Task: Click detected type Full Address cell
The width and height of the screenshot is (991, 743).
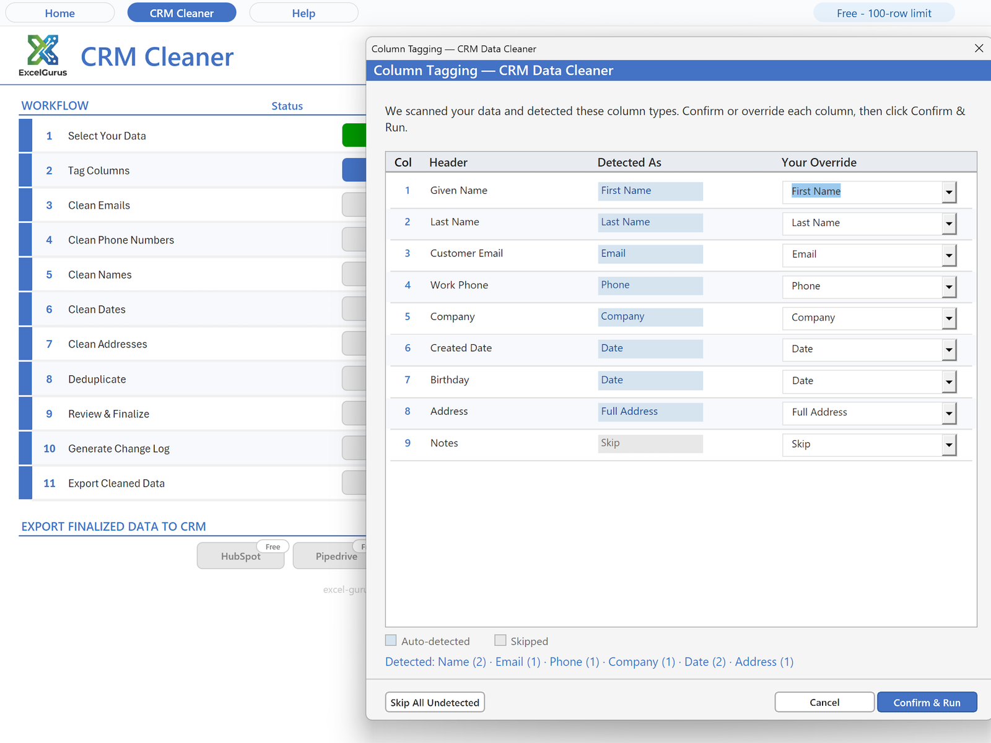Action: point(650,412)
